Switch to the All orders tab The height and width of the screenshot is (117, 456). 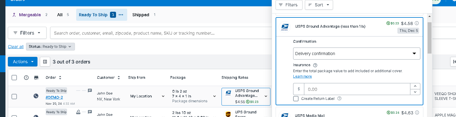tap(63, 15)
